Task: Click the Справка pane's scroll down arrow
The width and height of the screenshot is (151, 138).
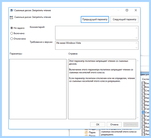Action: tap(138, 117)
